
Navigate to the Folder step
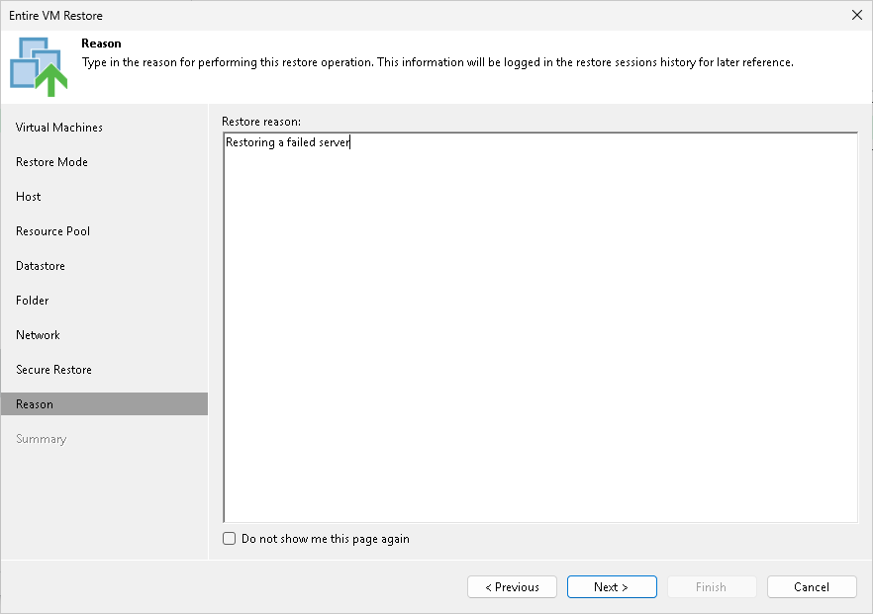coord(32,300)
